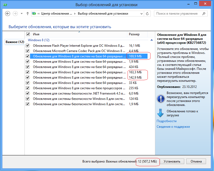Refresh the page with the reload icon
This screenshot has width=214, height=171.
click(x=147, y=14)
